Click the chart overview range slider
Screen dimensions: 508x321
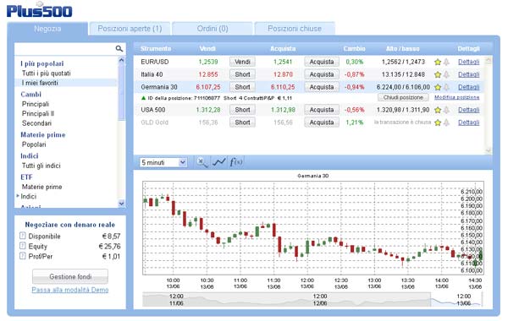pyautogui.click(x=312, y=300)
